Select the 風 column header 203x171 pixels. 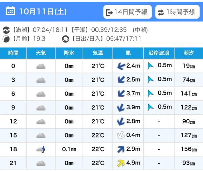pyautogui.click(x=128, y=53)
